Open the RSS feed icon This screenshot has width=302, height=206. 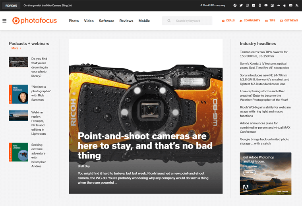click(296, 6)
